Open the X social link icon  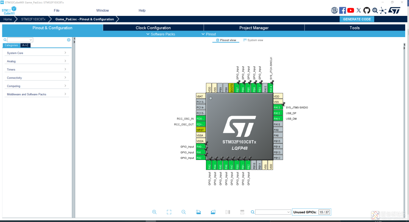359,11
